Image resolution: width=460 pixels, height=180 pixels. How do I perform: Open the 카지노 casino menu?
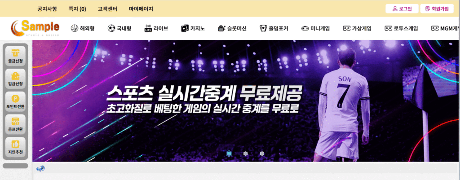tap(193, 28)
